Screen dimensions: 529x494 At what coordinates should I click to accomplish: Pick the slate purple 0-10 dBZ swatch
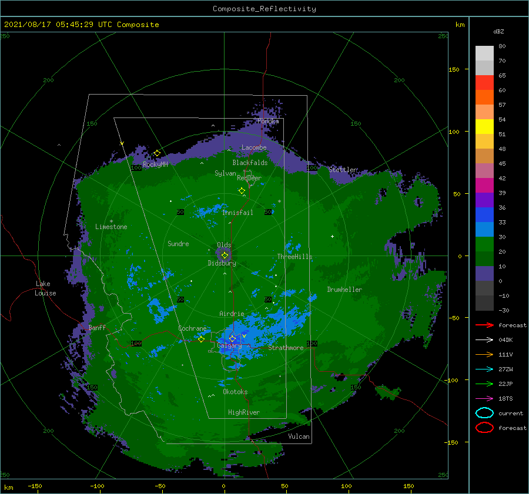[484, 274]
